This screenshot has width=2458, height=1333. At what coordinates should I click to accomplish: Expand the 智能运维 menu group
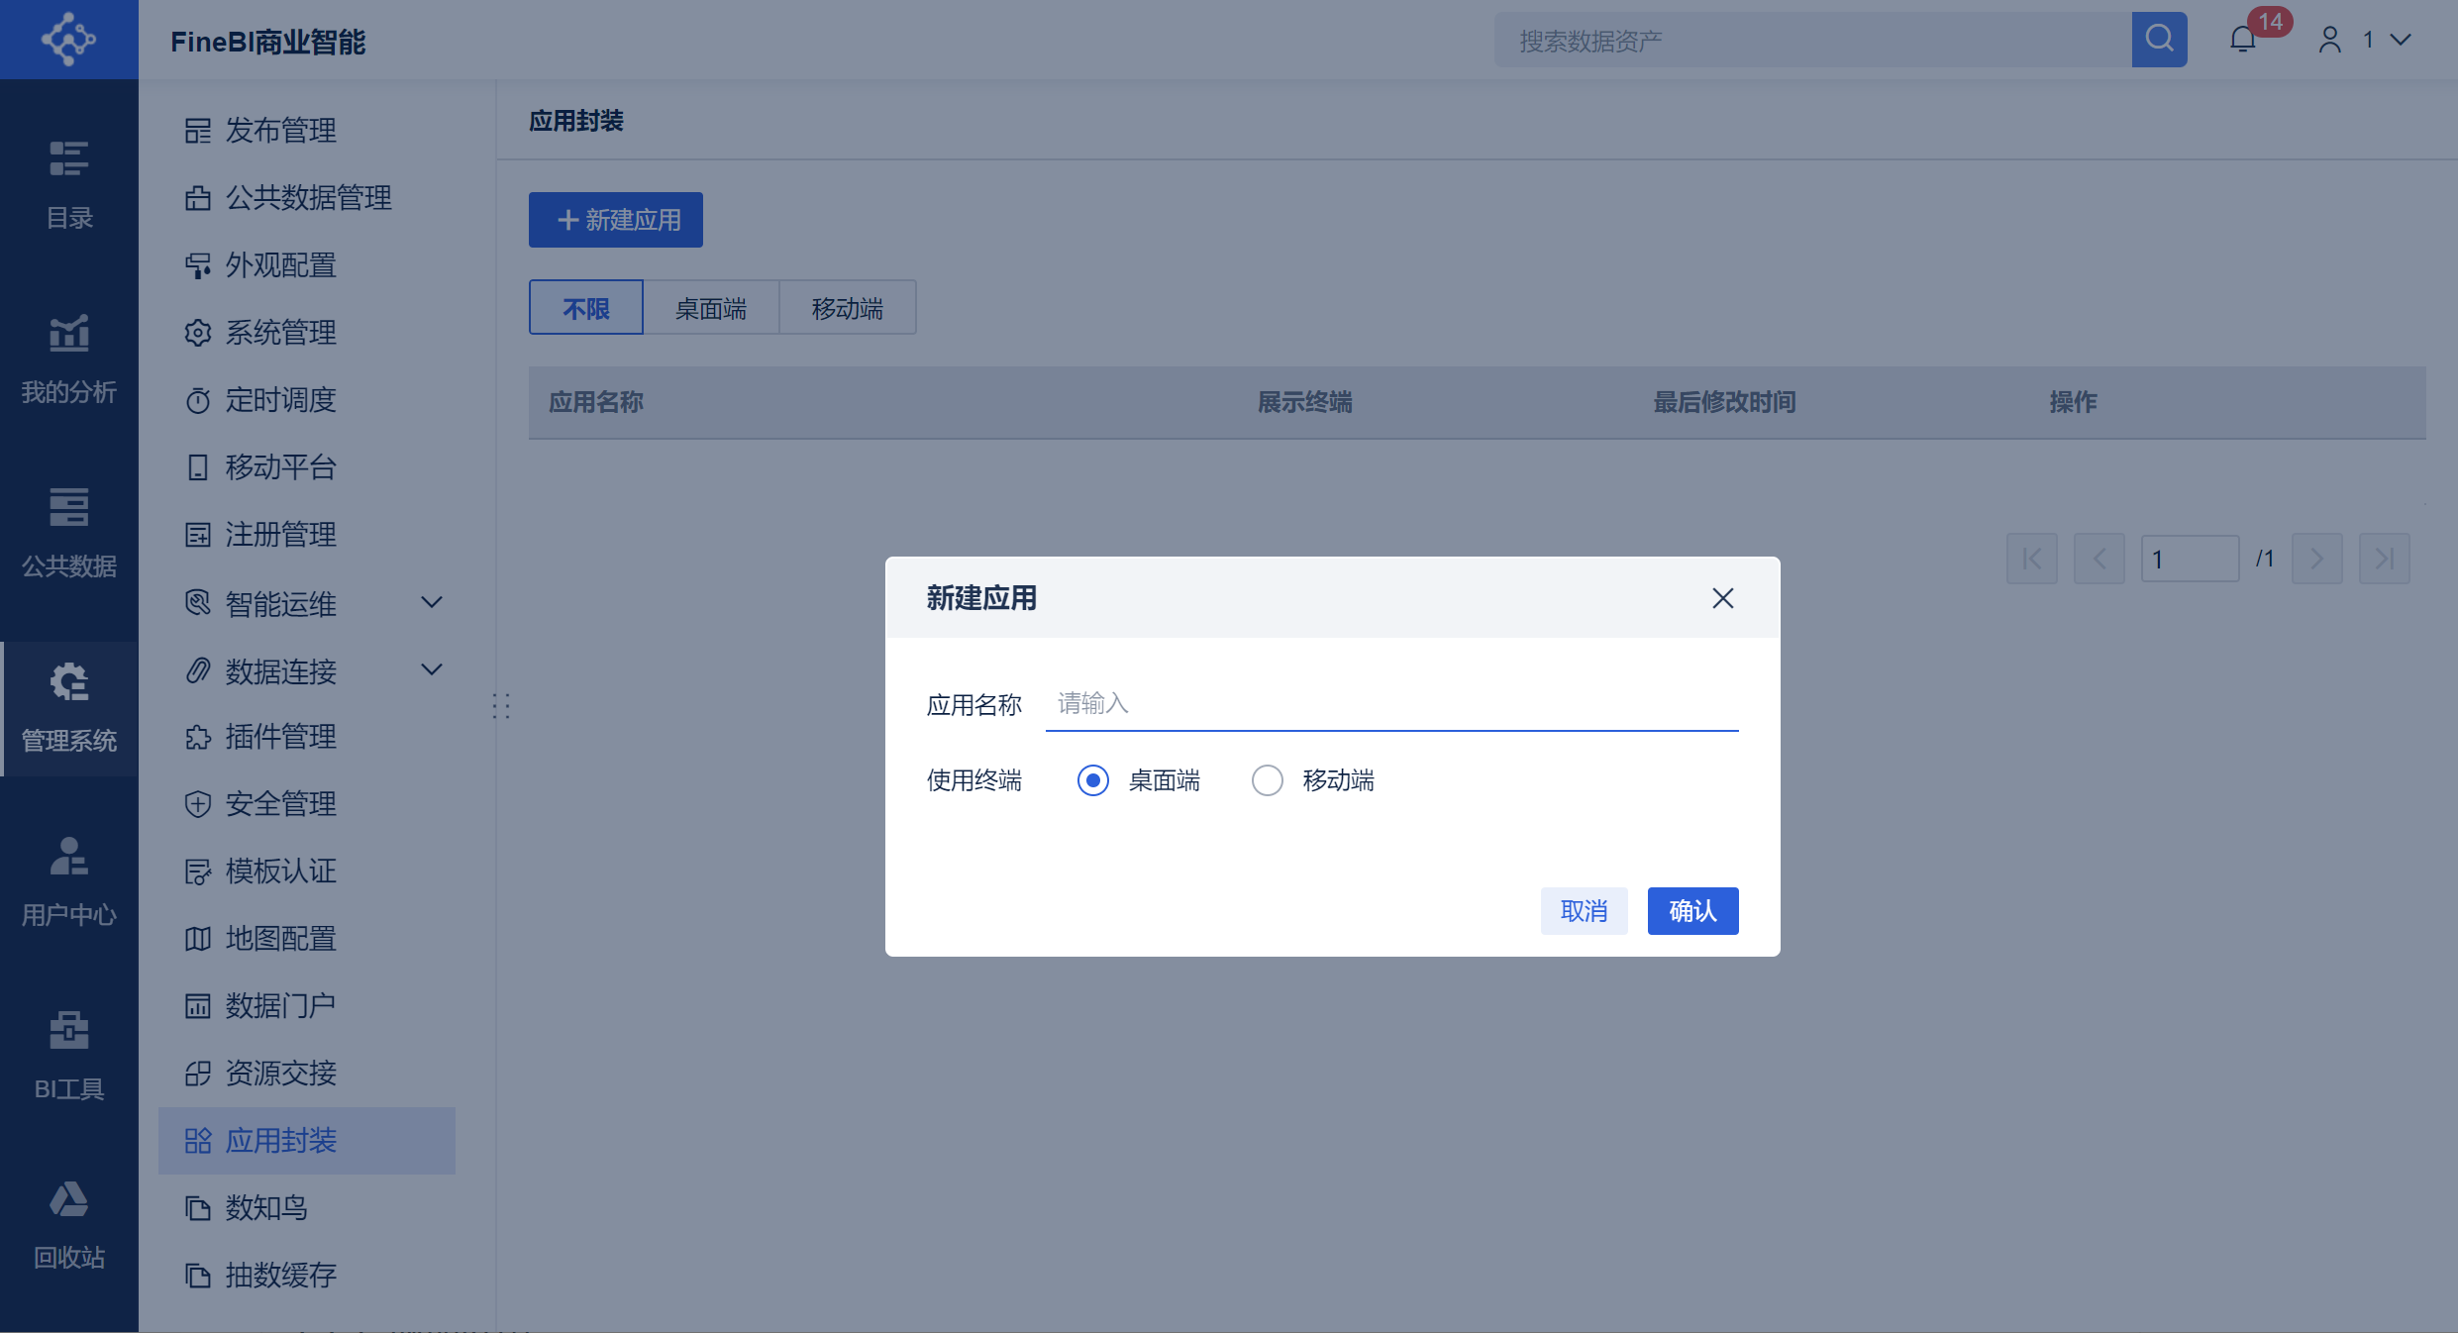tap(432, 602)
